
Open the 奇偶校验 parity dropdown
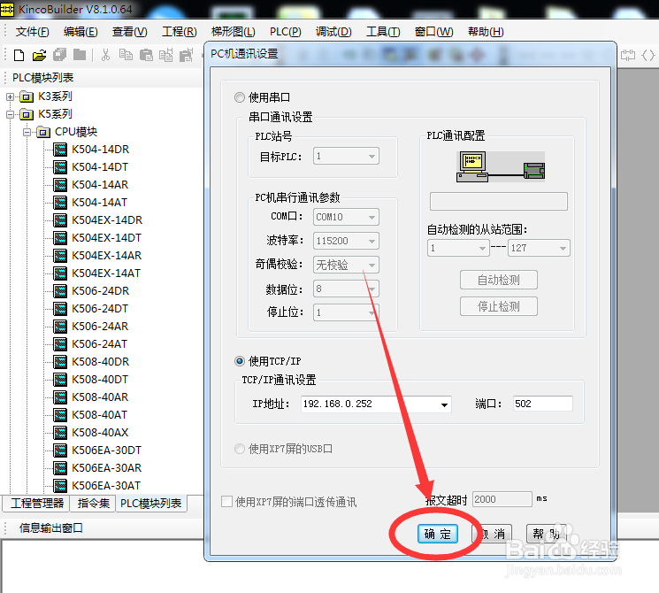(346, 265)
